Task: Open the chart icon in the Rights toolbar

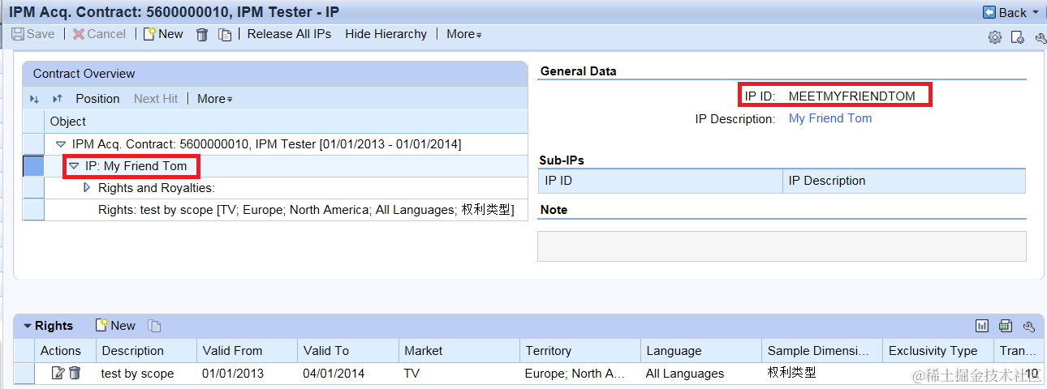Action: pos(982,326)
